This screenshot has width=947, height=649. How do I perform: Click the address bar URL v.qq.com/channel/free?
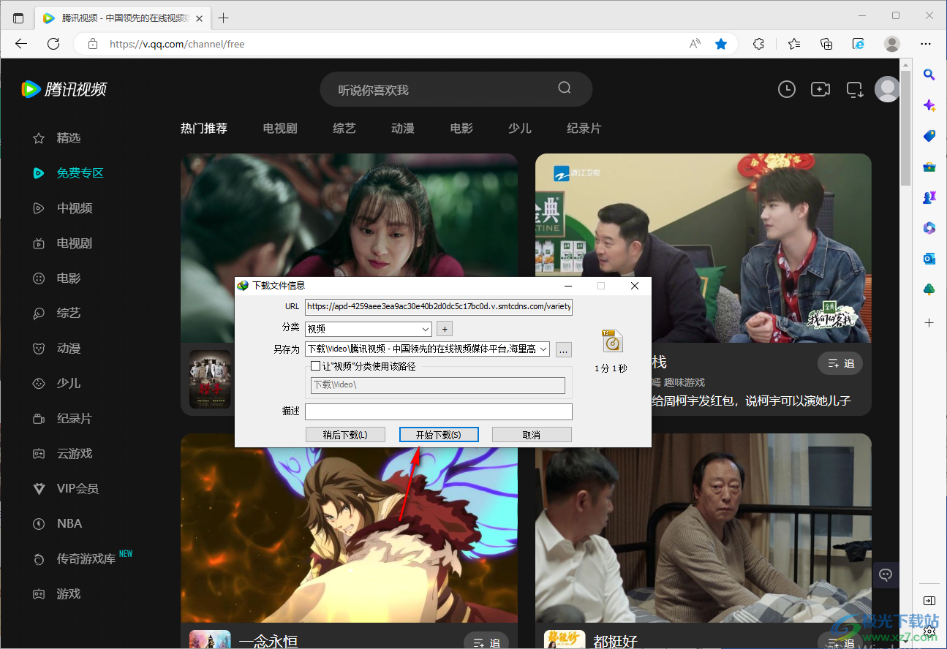177,44
